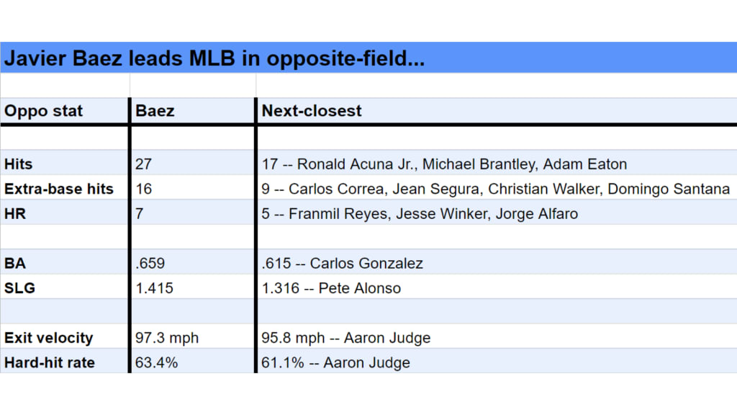Click the cell listing Ronald Acuna Jr.
Viewport: 737px width, 415px height.
point(497,163)
